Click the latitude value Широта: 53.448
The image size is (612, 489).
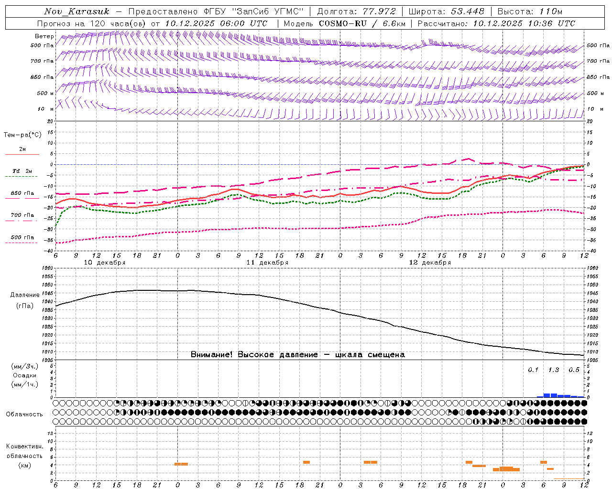pos(446,11)
